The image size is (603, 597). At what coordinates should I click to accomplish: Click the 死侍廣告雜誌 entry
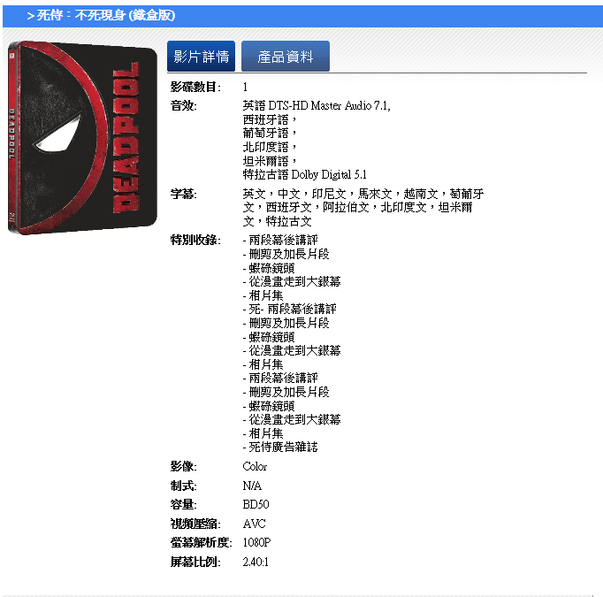point(280,447)
